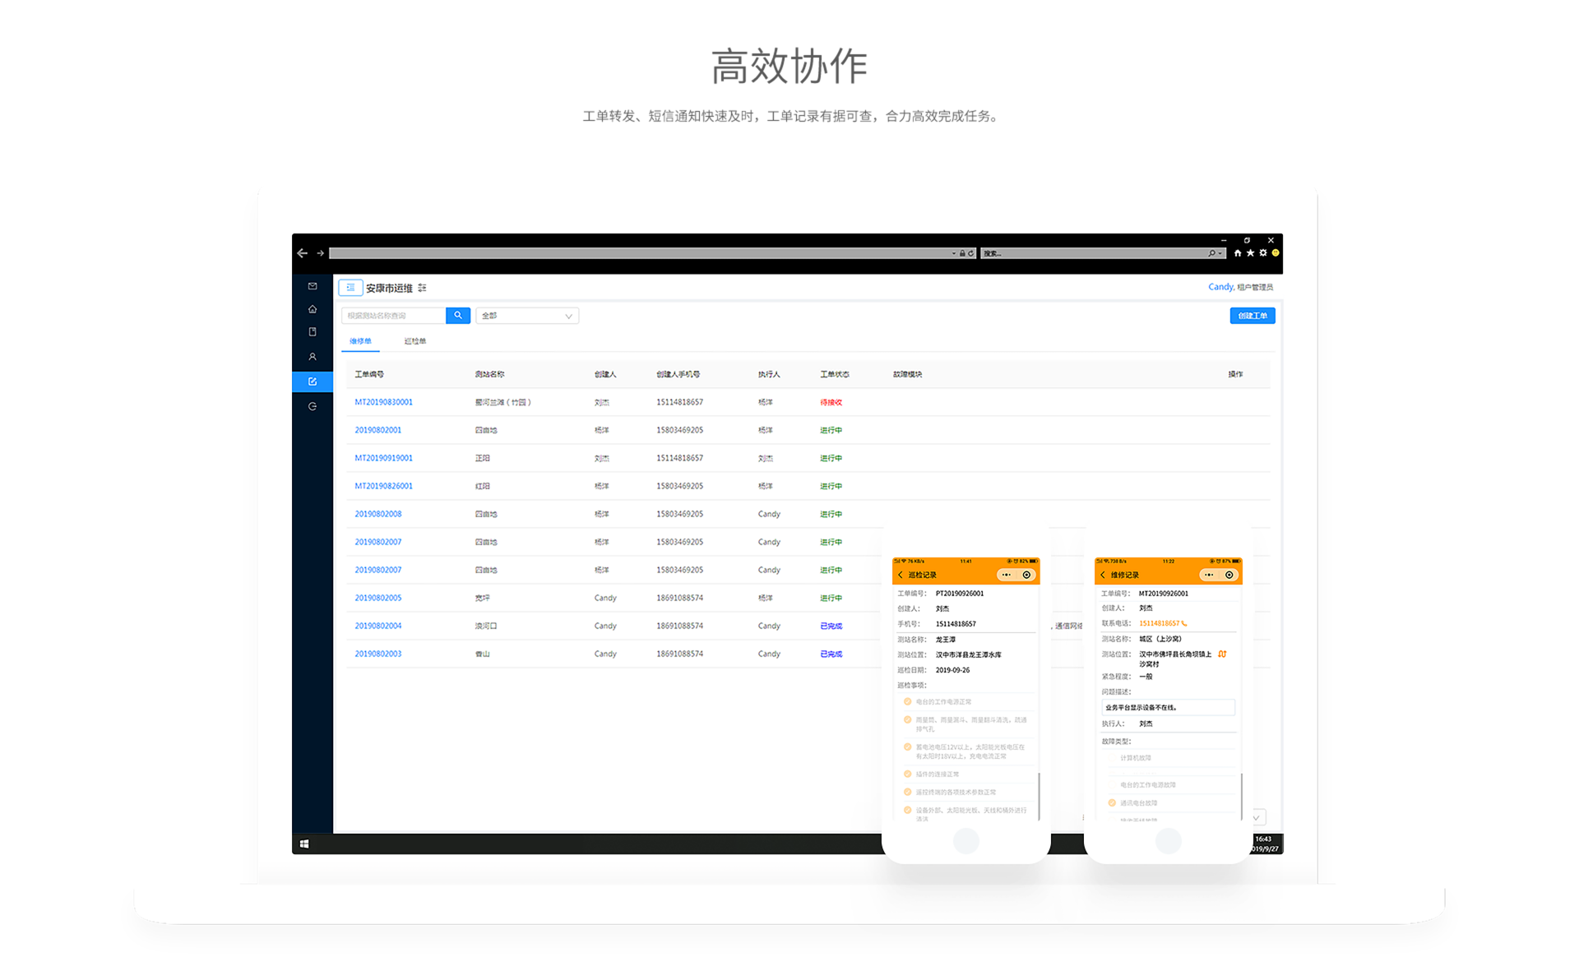Open the user profile sidebar icon
This screenshot has width=1579, height=957.
313,357
